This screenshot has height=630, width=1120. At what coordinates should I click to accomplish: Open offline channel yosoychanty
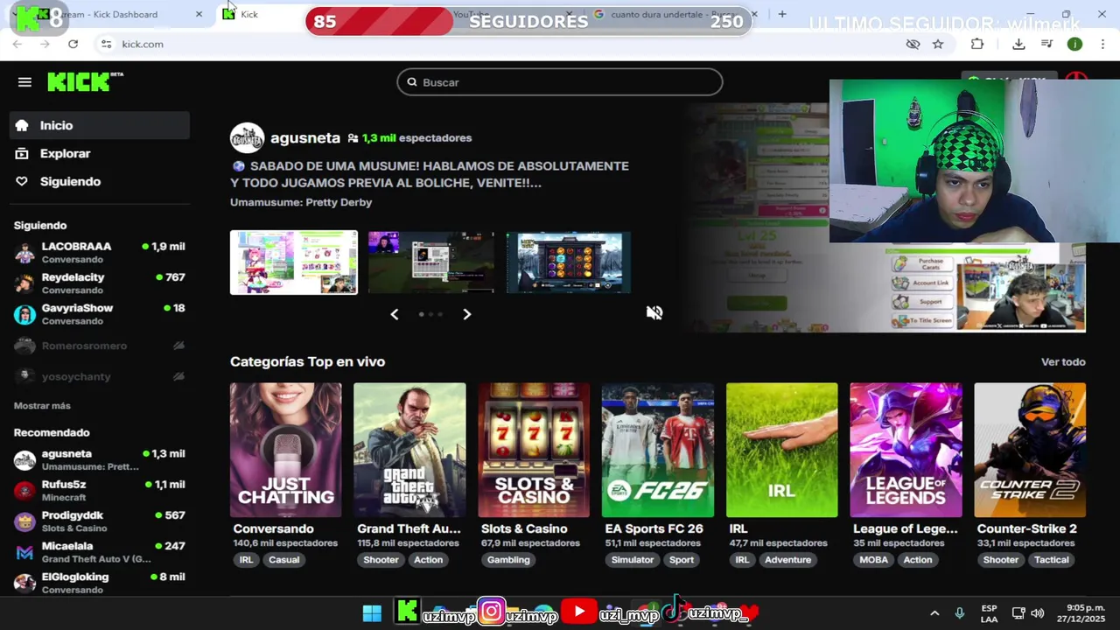coord(100,376)
